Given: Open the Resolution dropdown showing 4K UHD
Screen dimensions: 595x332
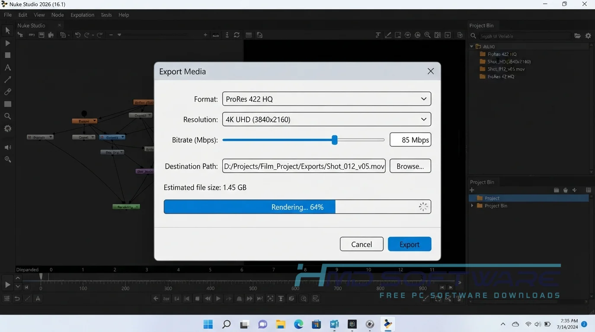Looking at the screenshot, I should (x=326, y=119).
